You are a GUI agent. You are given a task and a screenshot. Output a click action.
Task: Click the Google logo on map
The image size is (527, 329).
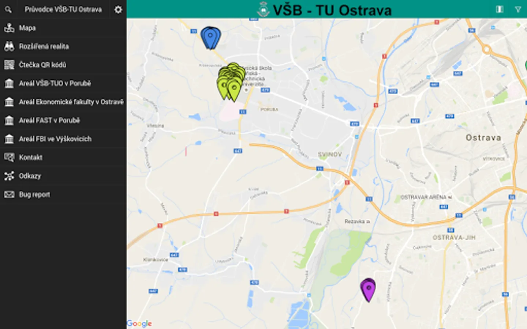pos(139,324)
